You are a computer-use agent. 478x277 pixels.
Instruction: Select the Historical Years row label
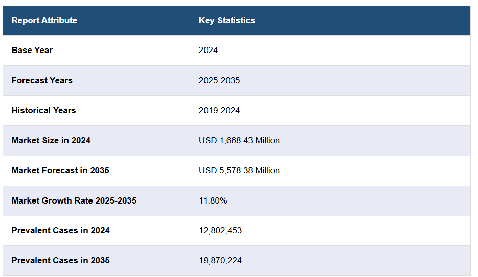point(43,110)
